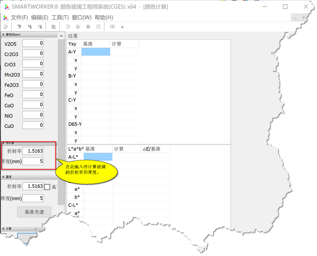Screen dimensions: 317x256
Task: Toggle the 计算 section header
Action: [x=4, y=229]
